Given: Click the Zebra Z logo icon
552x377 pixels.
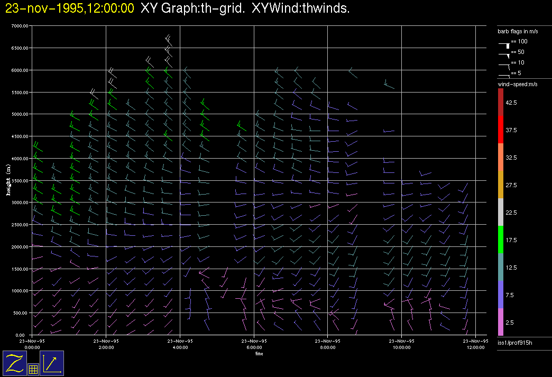Looking at the screenshot, I should tap(14, 363).
